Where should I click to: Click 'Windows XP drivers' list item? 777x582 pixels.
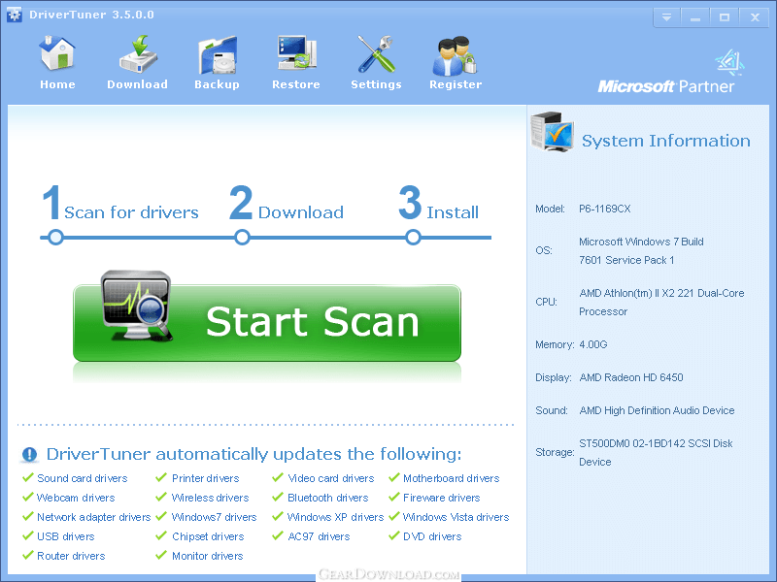pos(335,517)
